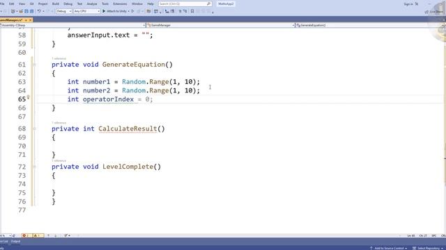
Task: Close the GameManager.cs tab
Action: click(30, 20)
